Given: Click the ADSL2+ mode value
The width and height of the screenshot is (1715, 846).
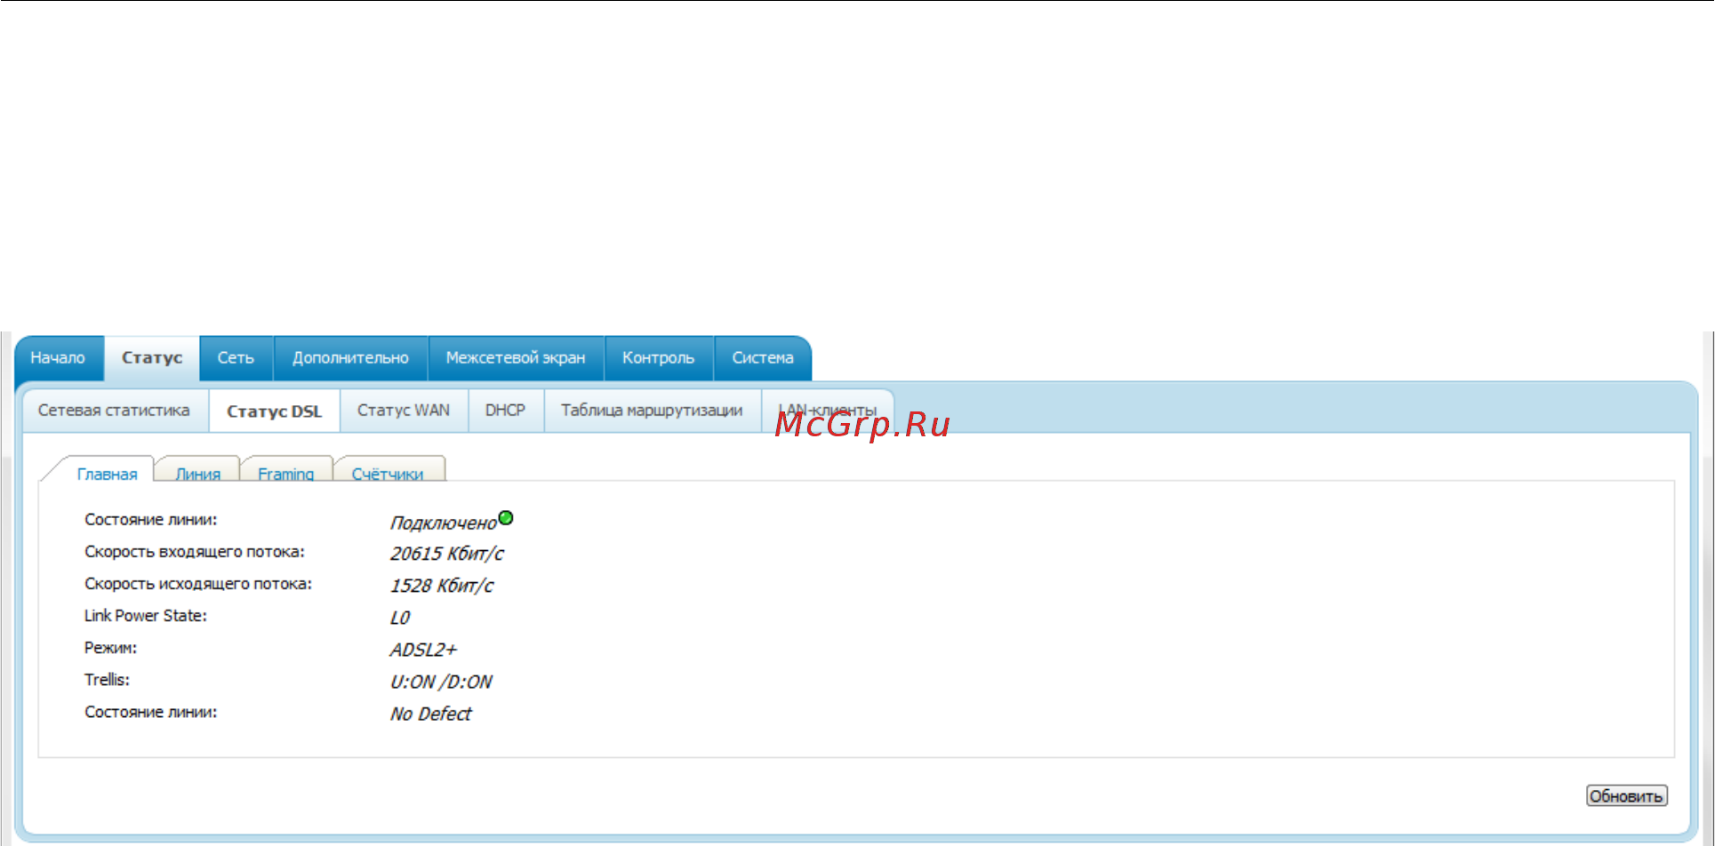Looking at the screenshot, I should tap(423, 650).
